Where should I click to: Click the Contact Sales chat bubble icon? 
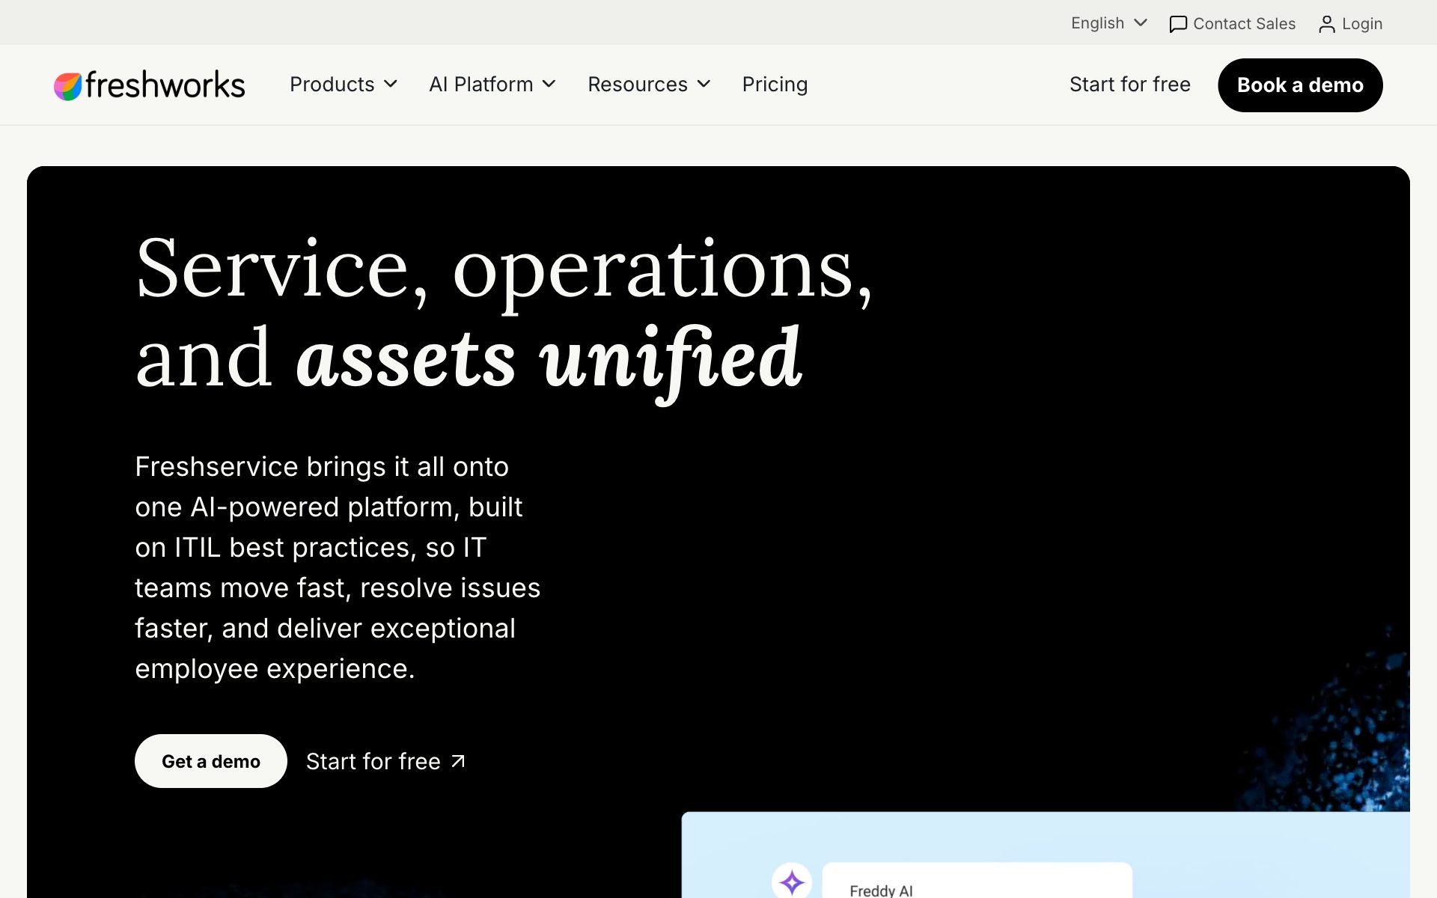point(1178,24)
